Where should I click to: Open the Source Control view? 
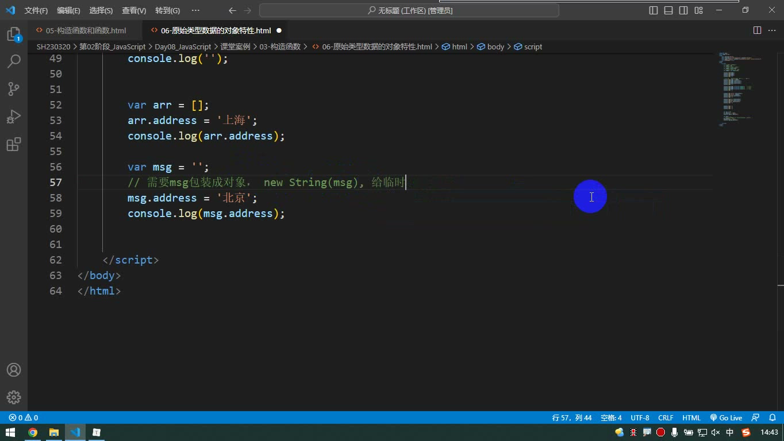point(14,88)
